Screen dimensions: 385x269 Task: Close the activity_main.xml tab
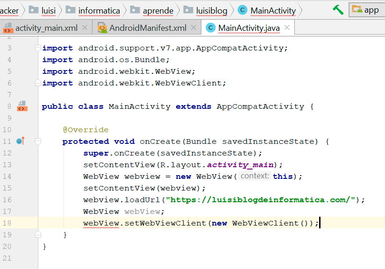coord(84,28)
